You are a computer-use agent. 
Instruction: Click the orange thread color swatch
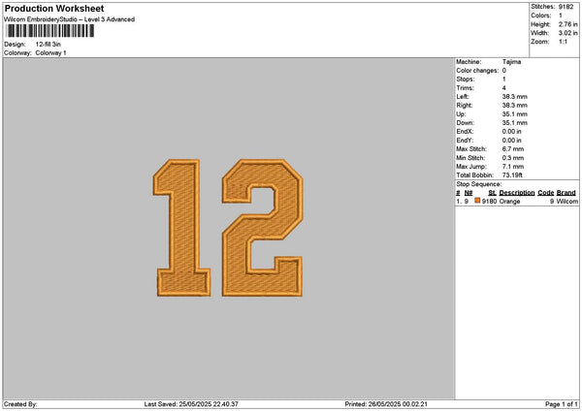pyautogui.click(x=478, y=201)
